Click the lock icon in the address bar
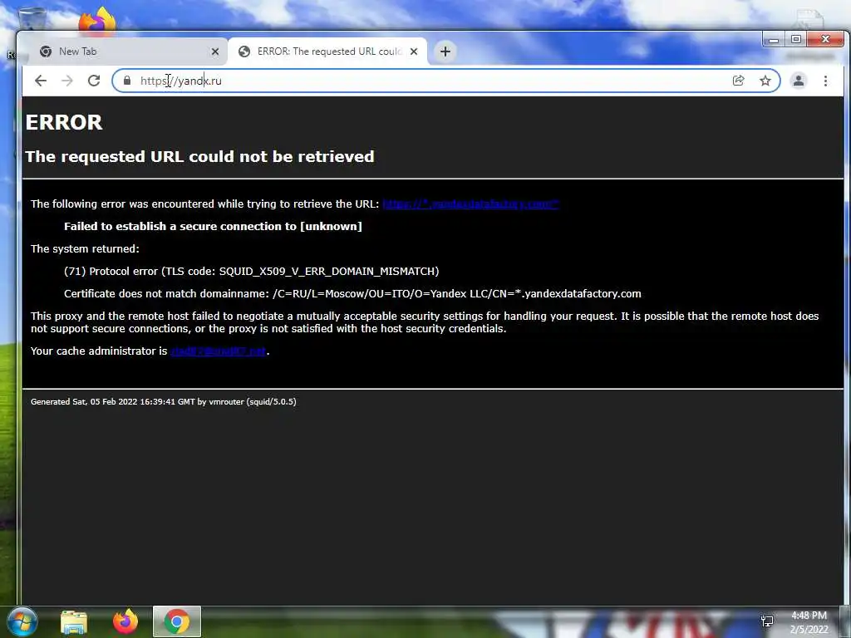851x638 pixels. tap(127, 81)
